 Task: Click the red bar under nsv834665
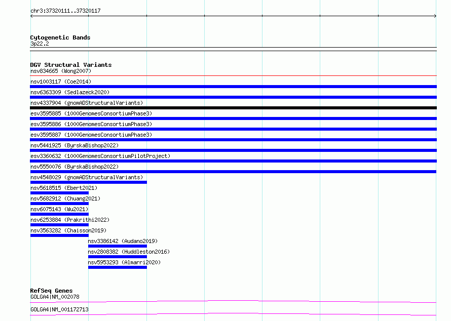coord(233,75)
